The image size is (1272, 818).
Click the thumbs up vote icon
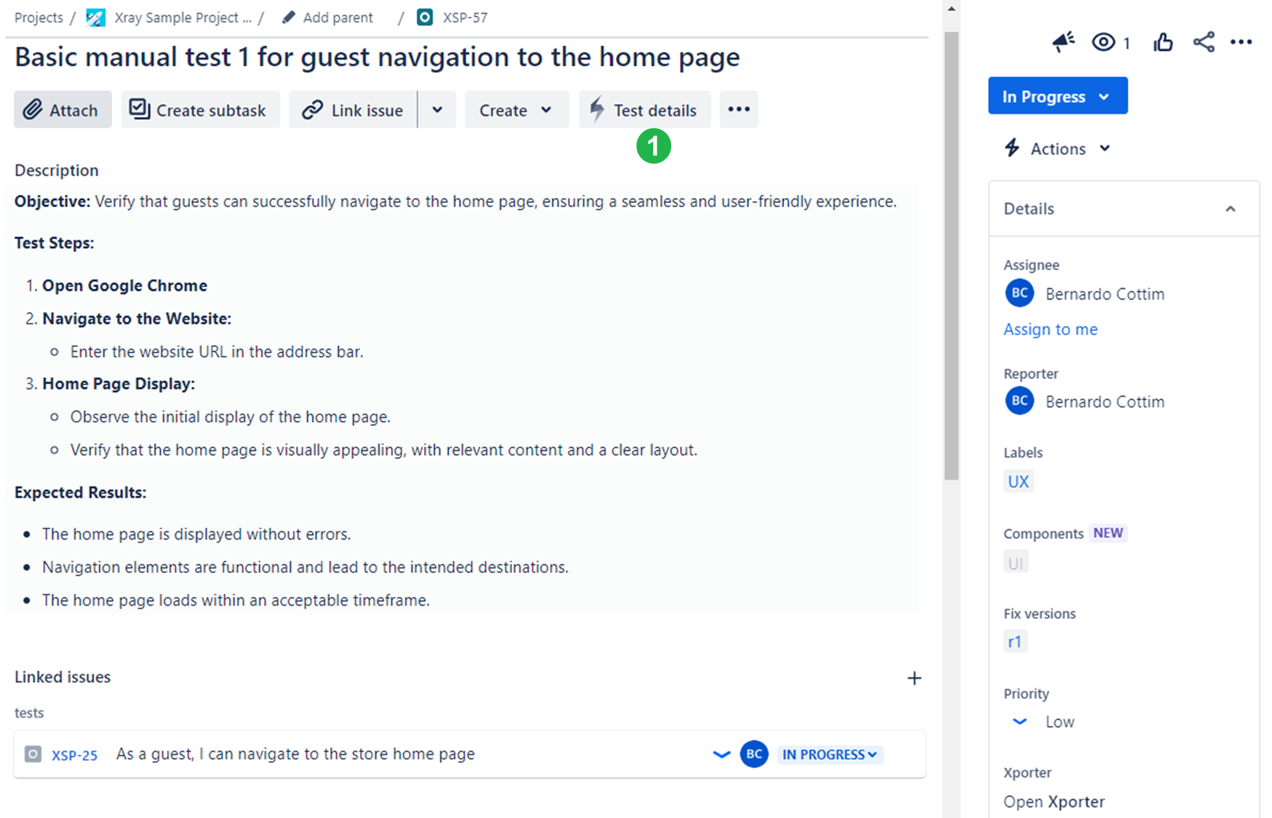click(x=1163, y=42)
